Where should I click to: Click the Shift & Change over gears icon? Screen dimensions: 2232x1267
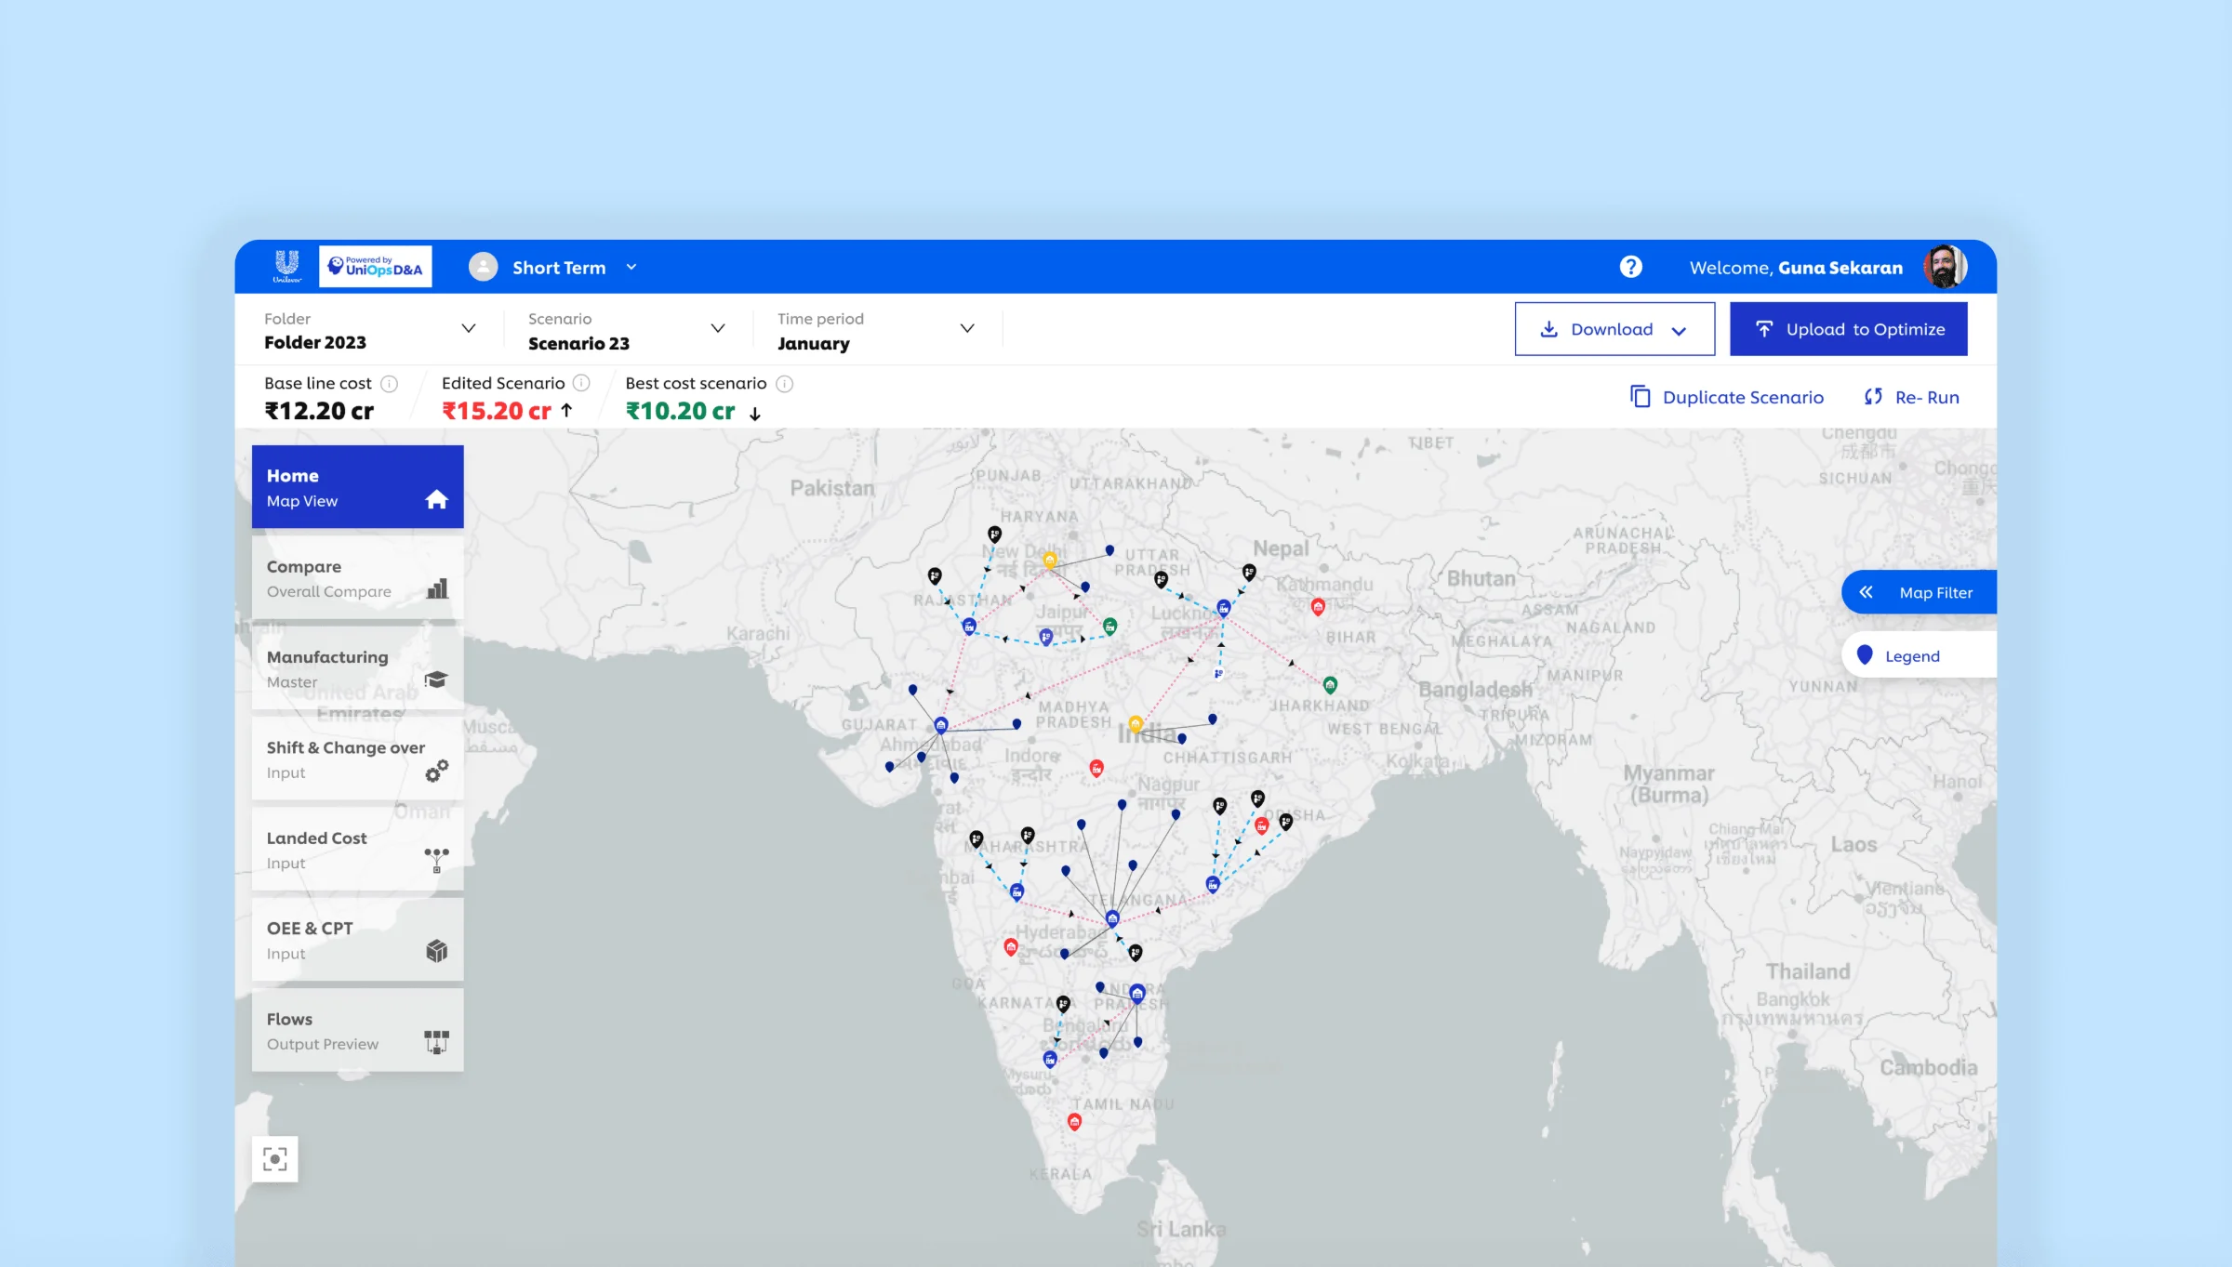click(436, 771)
